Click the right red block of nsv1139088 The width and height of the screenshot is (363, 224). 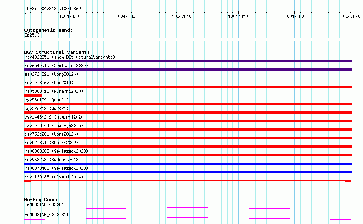pos(348,181)
